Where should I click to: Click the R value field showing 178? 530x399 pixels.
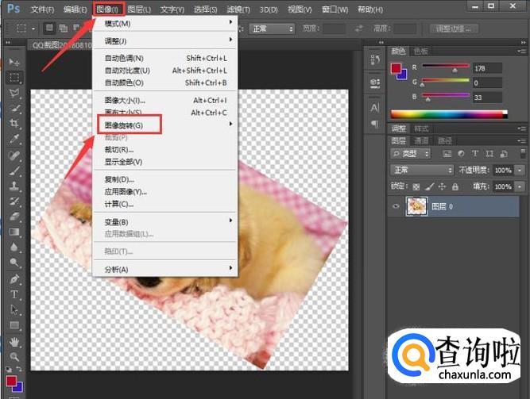pos(487,68)
